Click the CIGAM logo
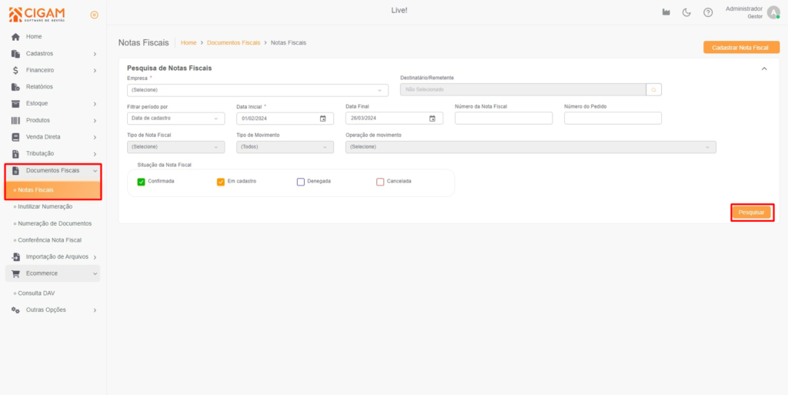Viewport: 788px width, 395px height. (x=37, y=15)
